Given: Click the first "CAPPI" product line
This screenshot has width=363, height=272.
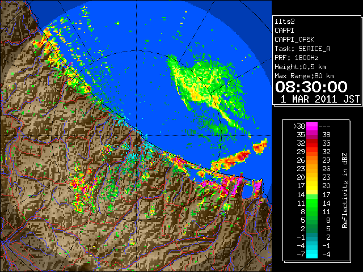Looking at the screenshot, I should 284,31.
